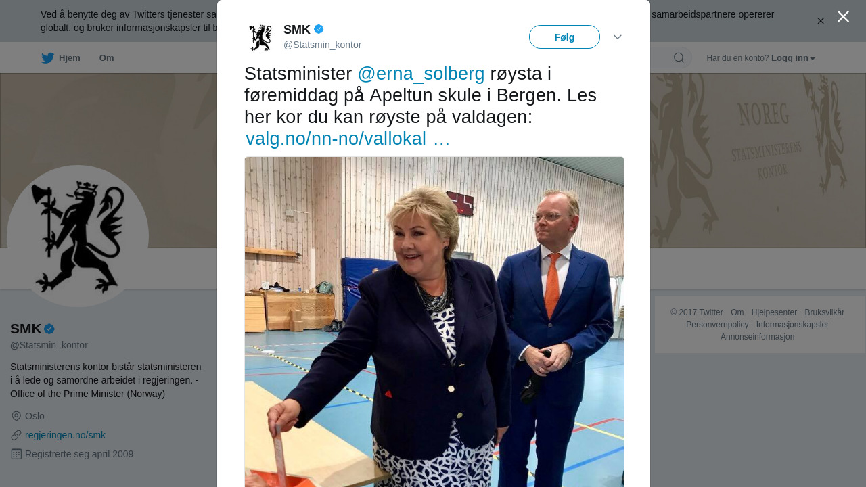Click the verified badge next to SMK in tweet
The image size is (866, 487).
(x=319, y=29)
